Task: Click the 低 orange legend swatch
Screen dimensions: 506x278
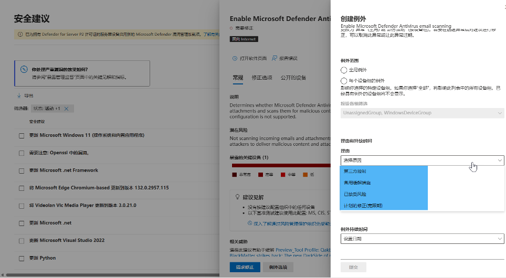Action: click(305, 175)
